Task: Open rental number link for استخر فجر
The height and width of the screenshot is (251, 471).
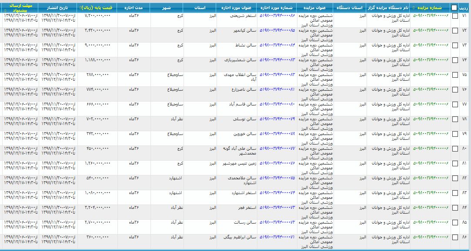Action: (x=277, y=208)
